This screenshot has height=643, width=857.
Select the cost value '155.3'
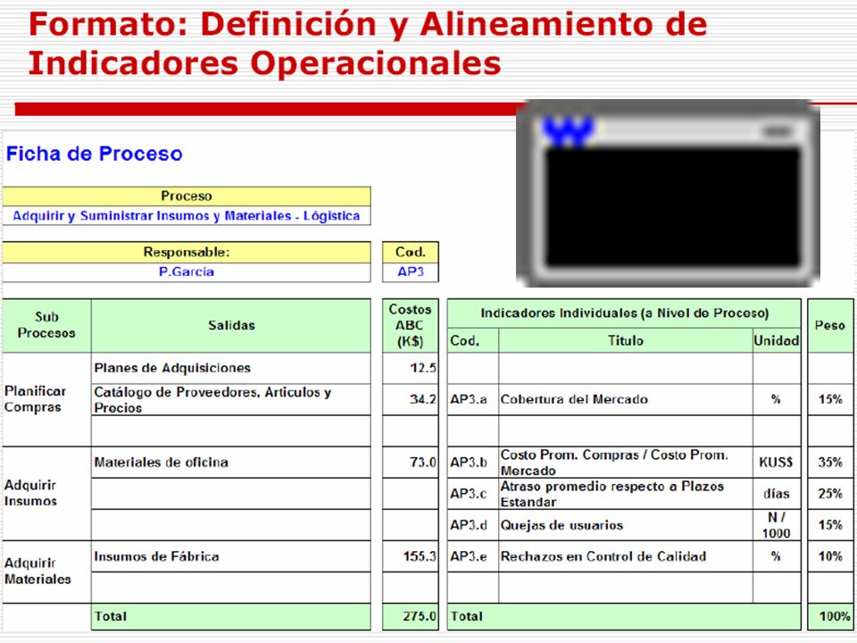(411, 556)
